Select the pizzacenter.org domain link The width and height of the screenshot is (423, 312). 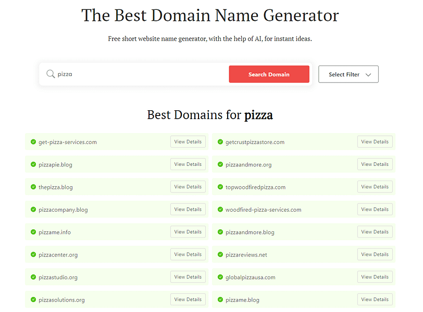(x=57, y=254)
